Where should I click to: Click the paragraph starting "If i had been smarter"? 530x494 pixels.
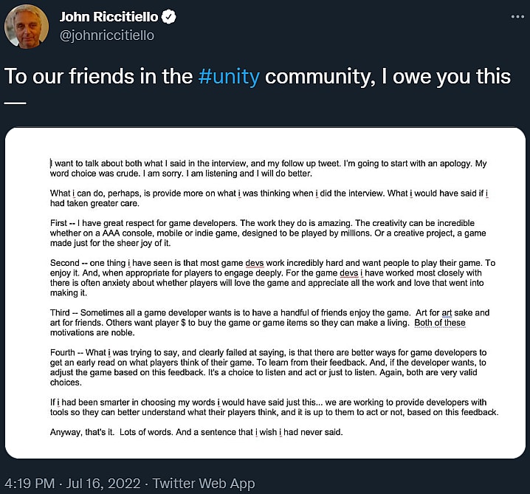266,407
